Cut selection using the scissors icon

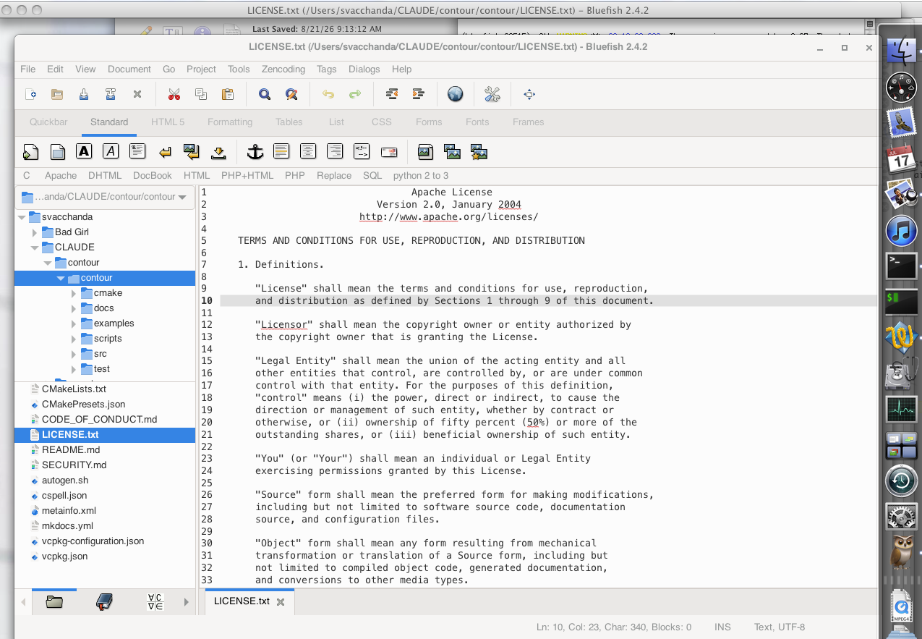(174, 94)
